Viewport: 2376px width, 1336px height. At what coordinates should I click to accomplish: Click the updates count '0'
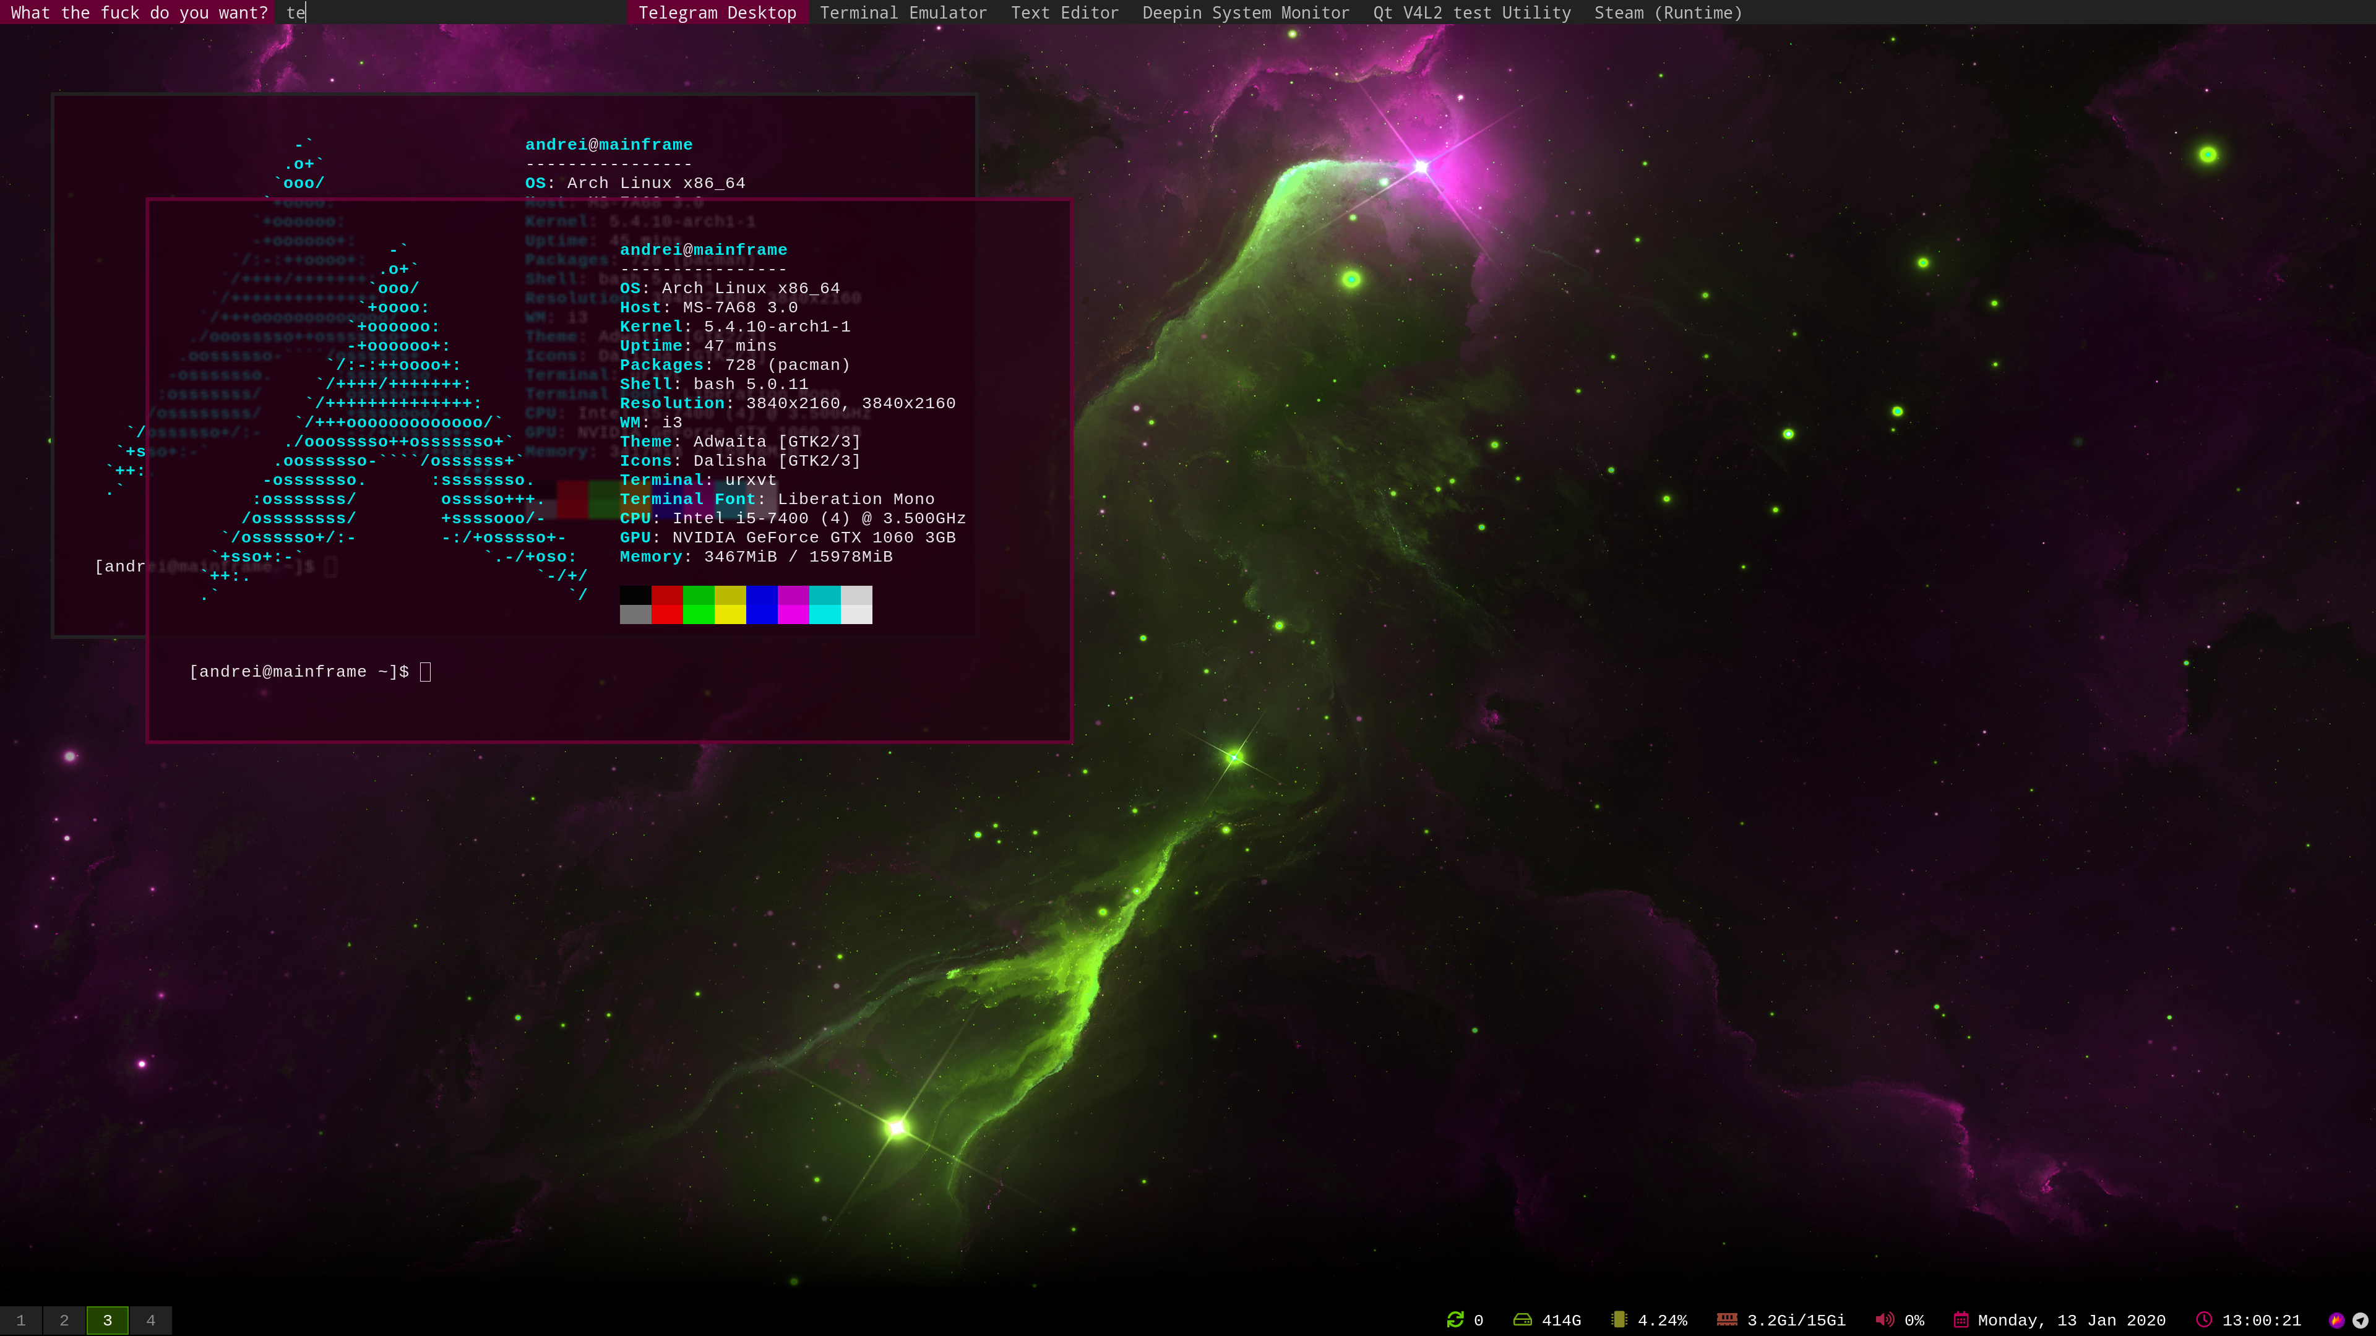(x=1479, y=1321)
